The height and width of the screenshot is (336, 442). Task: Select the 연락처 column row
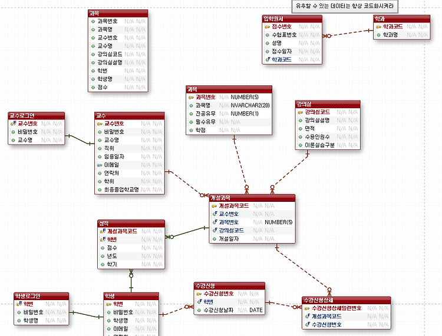click(130, 173)
